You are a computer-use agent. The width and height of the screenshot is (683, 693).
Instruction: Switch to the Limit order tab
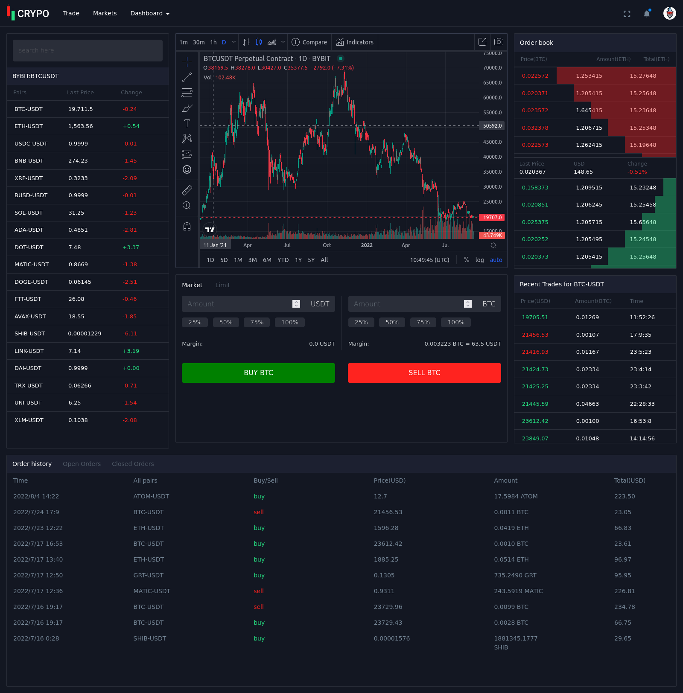pyautogui.click(x=222, y=285)
